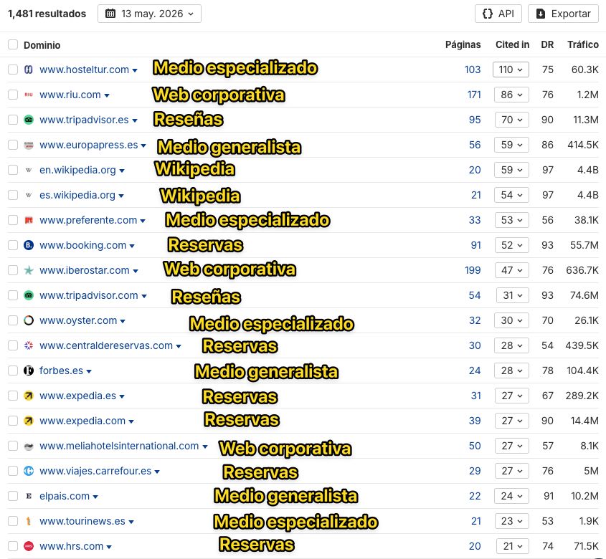Click the API button
This screenshot has height=559, width=606.
498,14
